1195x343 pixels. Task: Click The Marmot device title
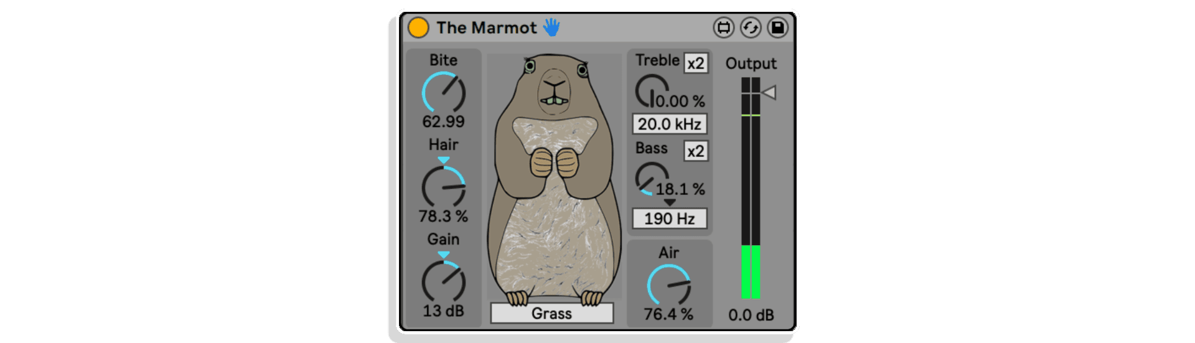[x=486, y=27]
